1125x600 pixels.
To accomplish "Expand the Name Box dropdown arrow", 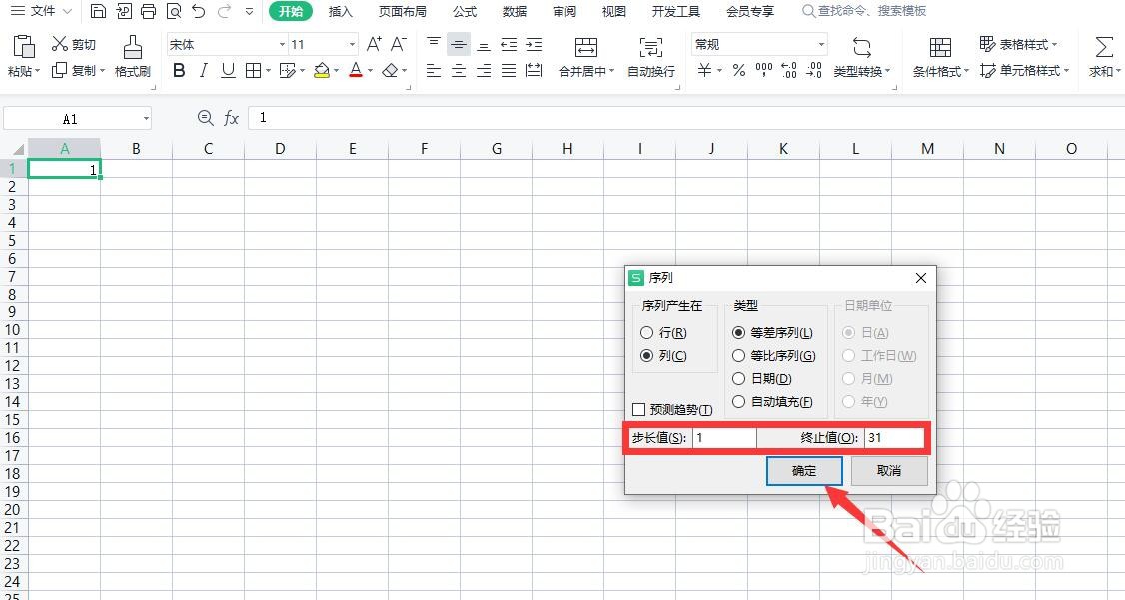I will (146, 118).
